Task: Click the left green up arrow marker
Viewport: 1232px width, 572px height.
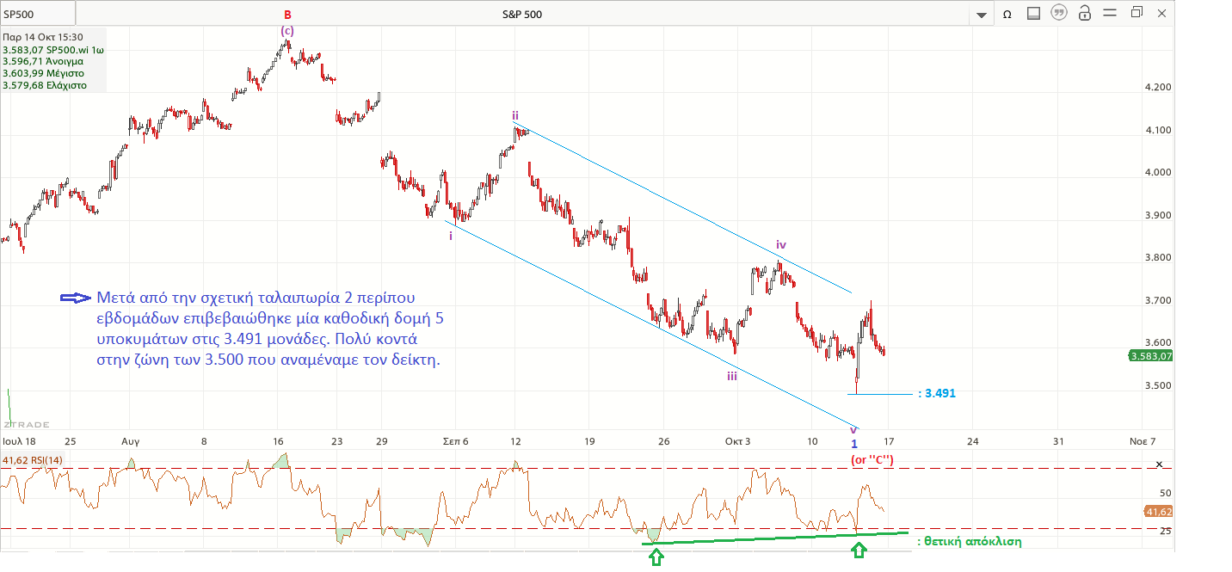Action: click(x=656, y=558)
